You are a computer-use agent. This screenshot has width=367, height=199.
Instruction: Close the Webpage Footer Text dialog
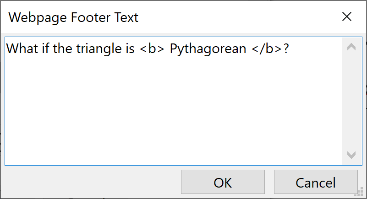tap(347, 17)
